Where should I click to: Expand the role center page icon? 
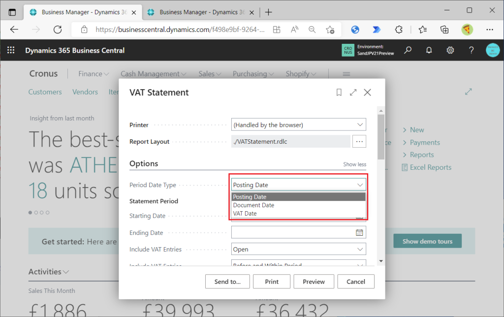coord(469,92)
